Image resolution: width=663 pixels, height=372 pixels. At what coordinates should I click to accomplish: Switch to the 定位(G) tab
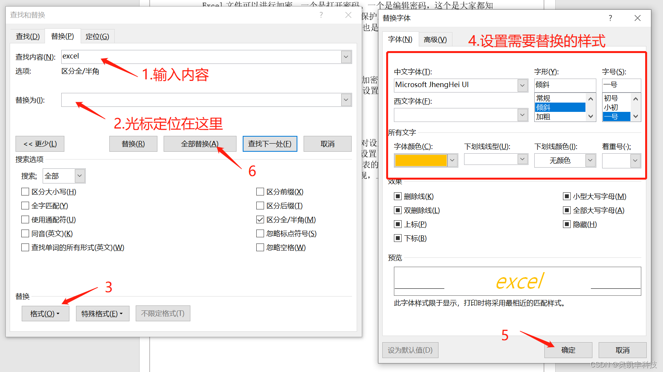tap(97, 36)
